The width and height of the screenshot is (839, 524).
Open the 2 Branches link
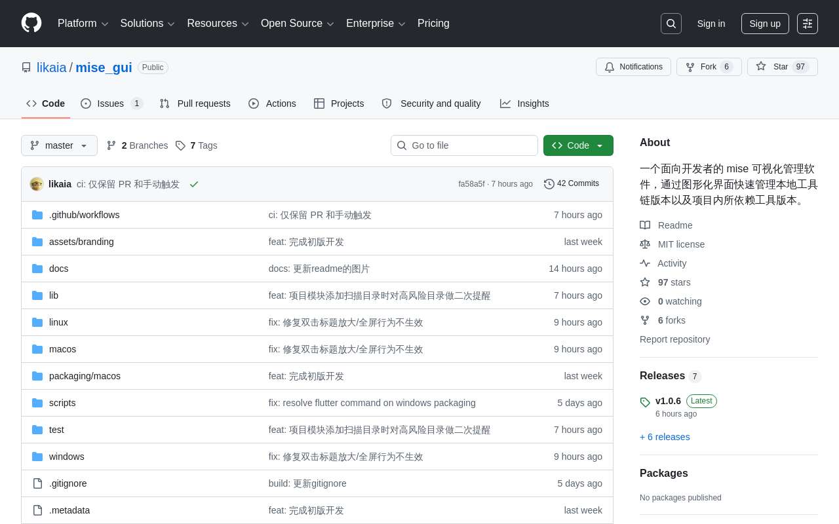(137, 145)
